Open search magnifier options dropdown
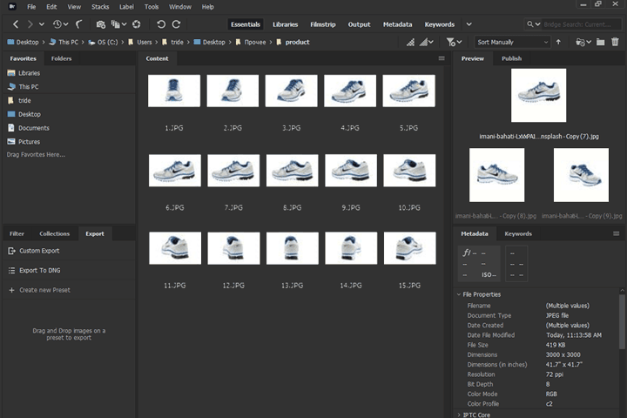This screenshot has width=627, height=418. point(534,24)
